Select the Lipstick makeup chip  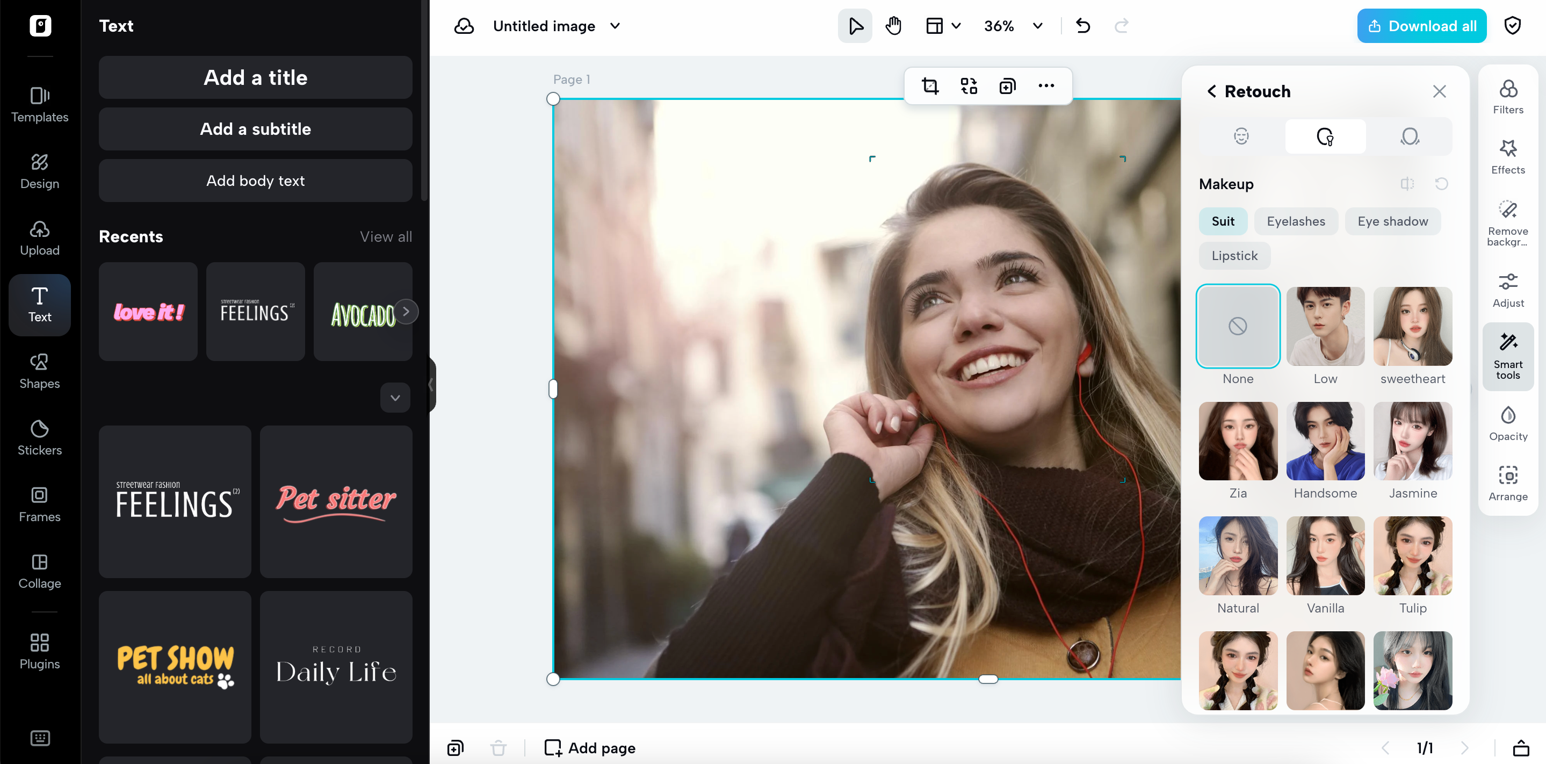(1234, 256)
